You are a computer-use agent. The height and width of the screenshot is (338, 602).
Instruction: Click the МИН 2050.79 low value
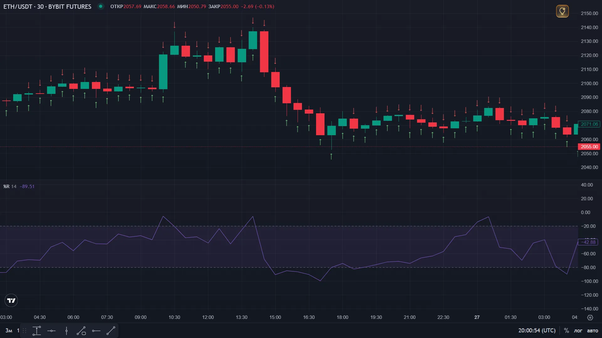pos(192,7)
